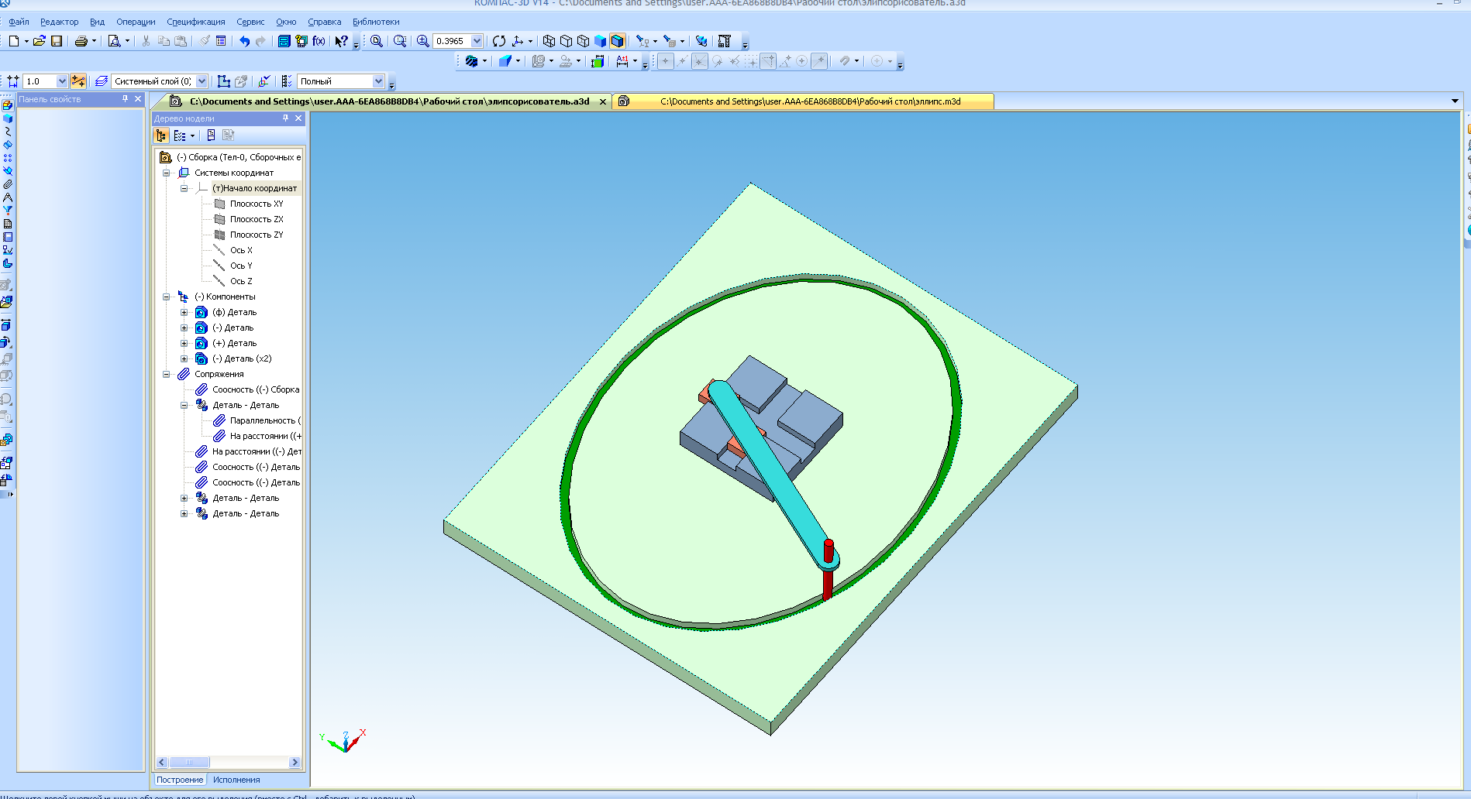Expand the (ф) Деталь component node
The width and height of the screenshot is (1471, 799).
coord(184,312)
